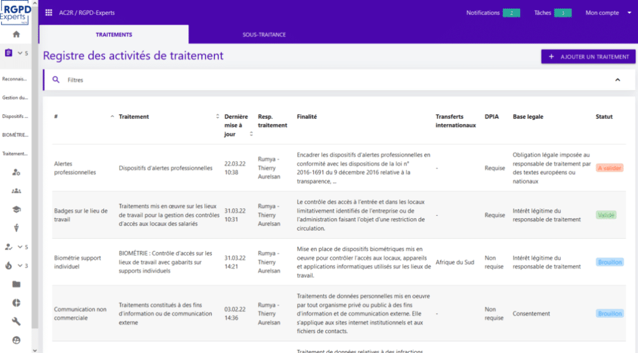This screenshot has height=353, width=638.
Task: Expand the chevron next to clipboard icon
Action: pos(20,53)
